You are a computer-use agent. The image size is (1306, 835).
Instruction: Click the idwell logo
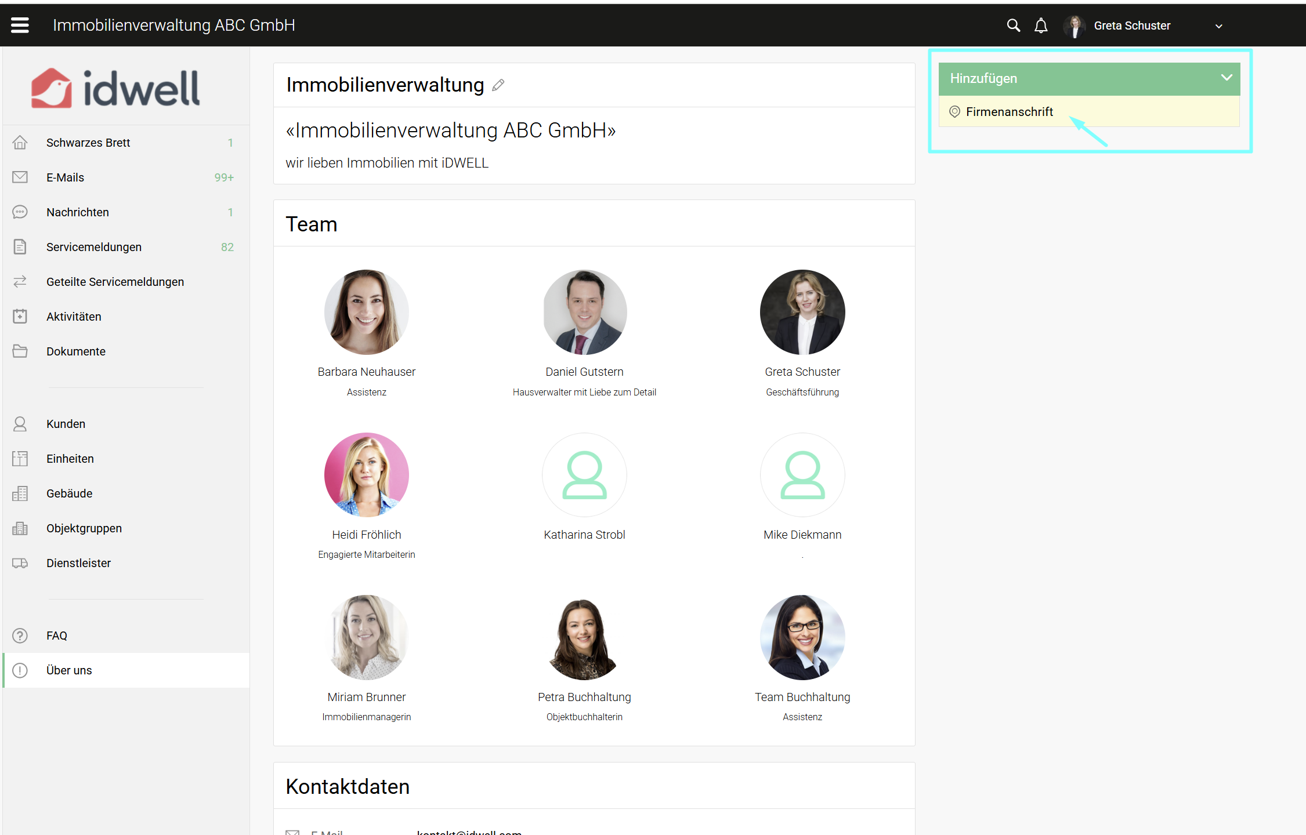(115, 88)
